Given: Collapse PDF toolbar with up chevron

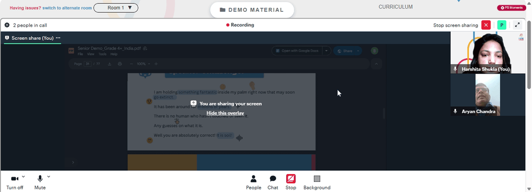Looking at the screenshot, I should click(x=376, y=64).
